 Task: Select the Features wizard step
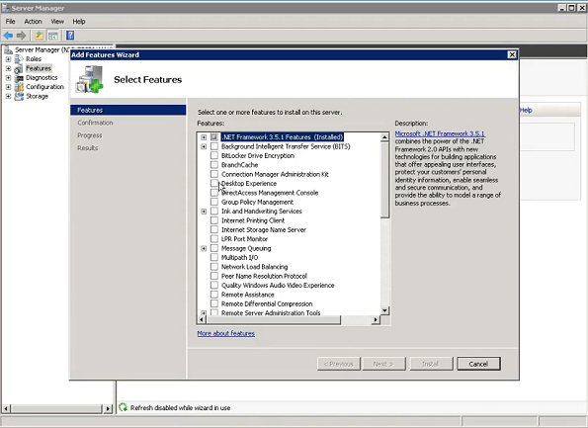127,110
